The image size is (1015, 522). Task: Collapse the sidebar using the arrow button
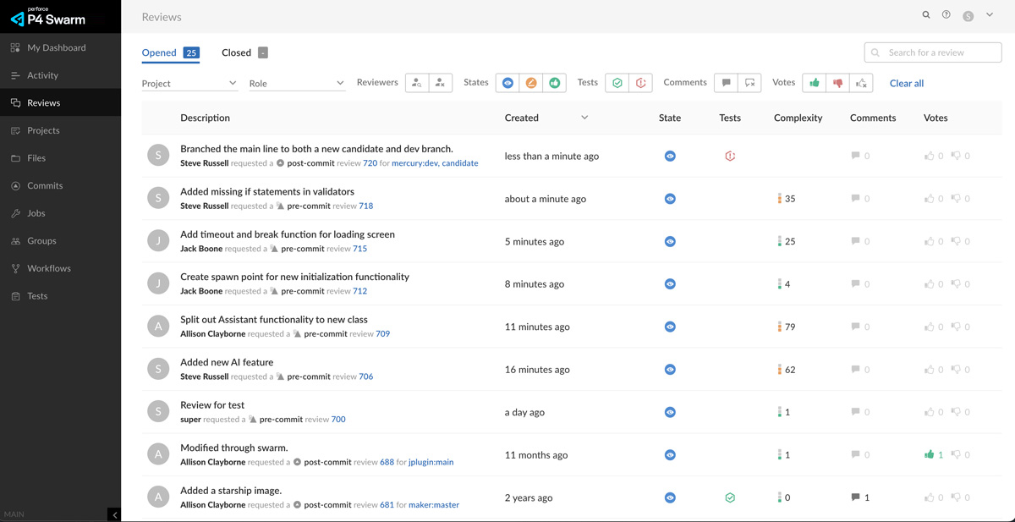pyautogui.click(x=114, y=514)
